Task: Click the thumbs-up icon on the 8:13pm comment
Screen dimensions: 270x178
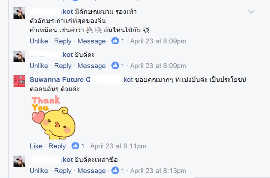Action: 115,170
